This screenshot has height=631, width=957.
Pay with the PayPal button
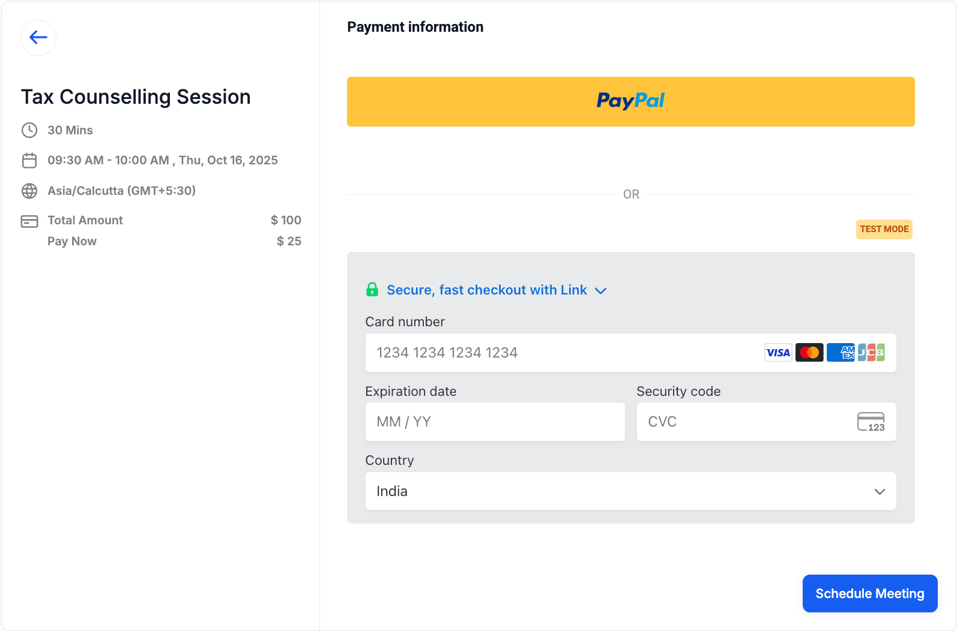coord(631,101)
